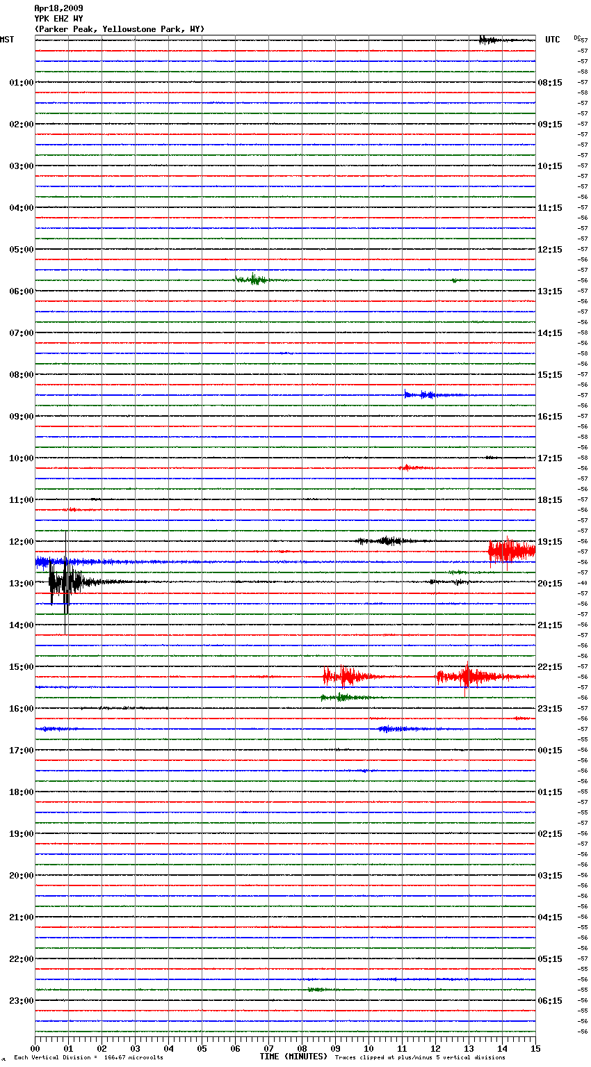The height and width of the screenshot is (1067, 591).
Task: Click the 18:15 UTC time label
Action: (550, 500)
